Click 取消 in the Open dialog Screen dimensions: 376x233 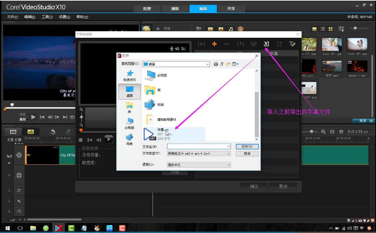pyautogui.click(x=247, y=154)
